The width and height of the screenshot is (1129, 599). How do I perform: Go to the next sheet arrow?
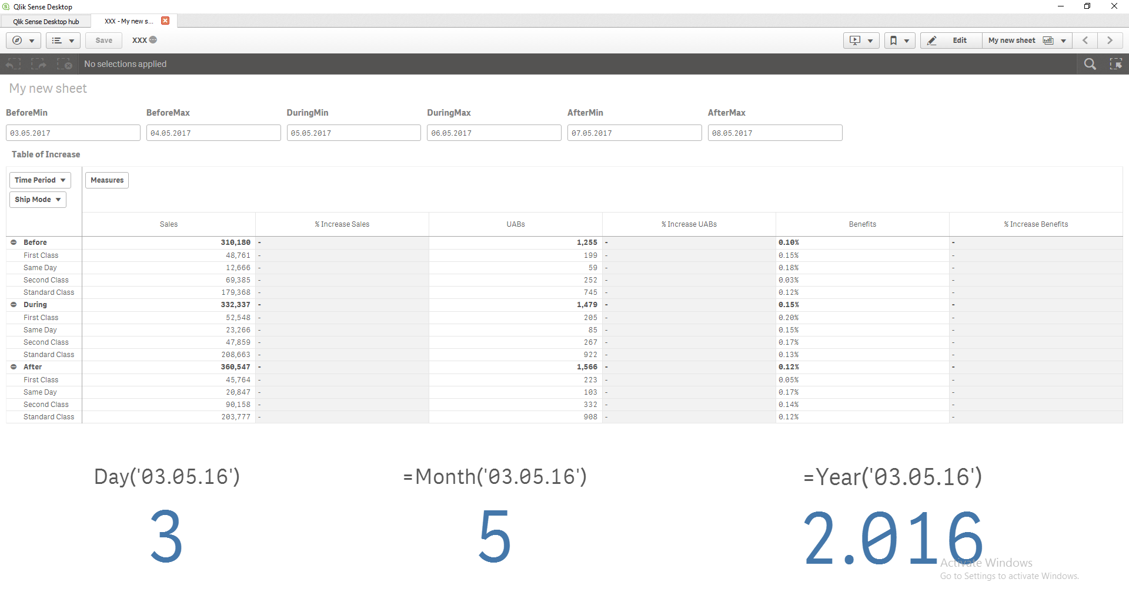click(x=1110, y=41)
